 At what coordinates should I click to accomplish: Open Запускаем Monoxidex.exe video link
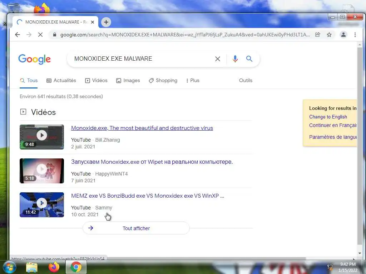click(x=152, y=162)
